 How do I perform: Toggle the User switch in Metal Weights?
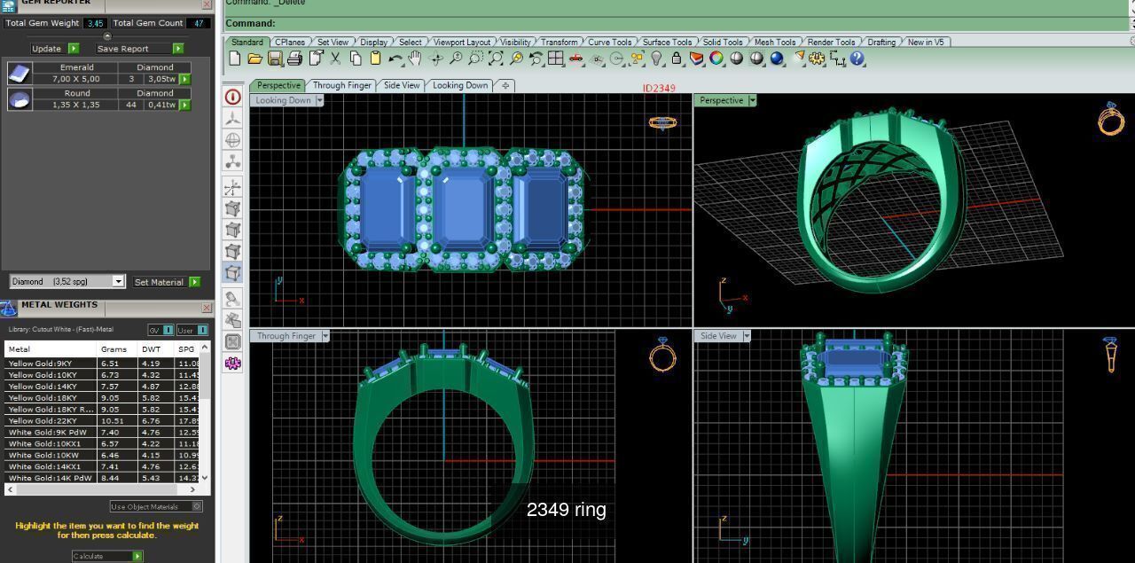coord(192,330)
